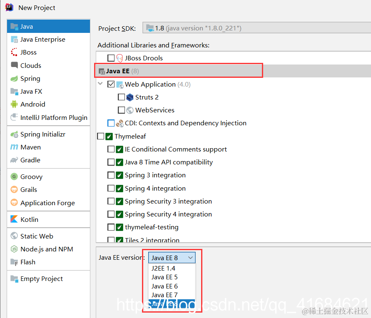This screenshot has width=371, height=318.
Task: Click the Maven 'm' icon
Action: coord(14,147)
